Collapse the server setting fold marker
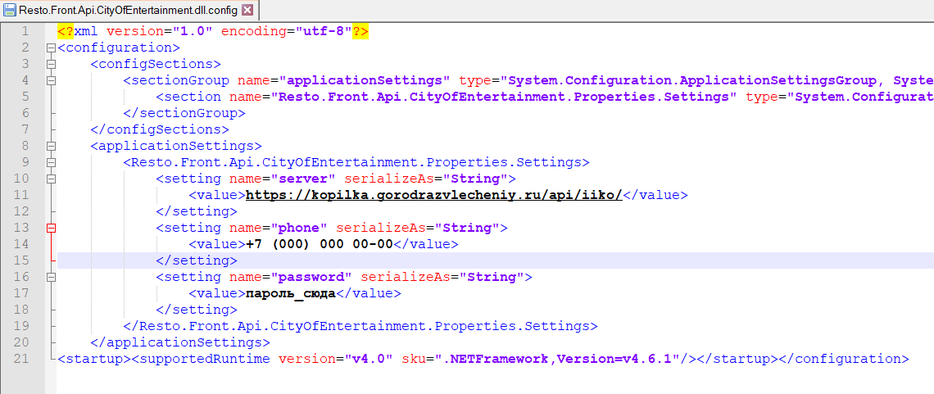 pos(51,179)
